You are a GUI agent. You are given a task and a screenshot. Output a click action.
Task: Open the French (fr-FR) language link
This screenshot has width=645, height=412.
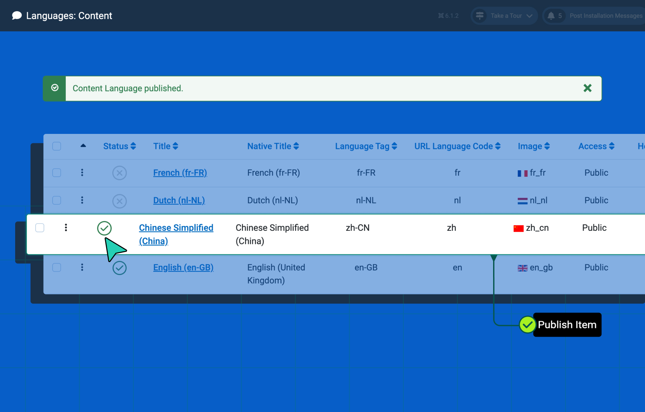pos(180,173)
